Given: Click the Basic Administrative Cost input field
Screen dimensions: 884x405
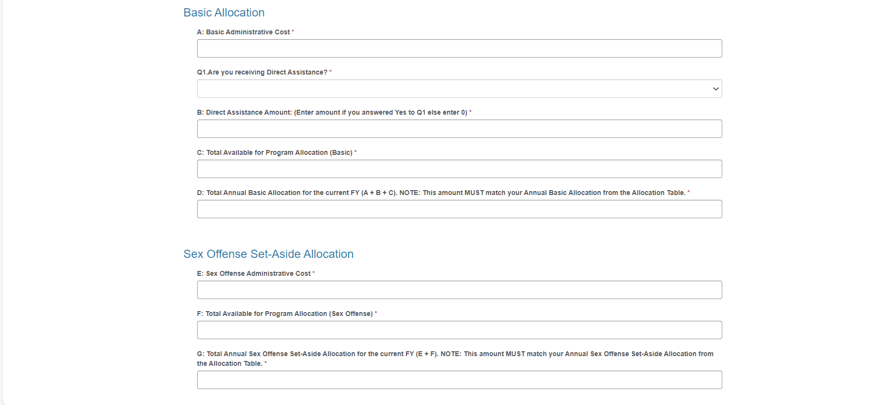Looking at the screenshot, I should (459, 48).
